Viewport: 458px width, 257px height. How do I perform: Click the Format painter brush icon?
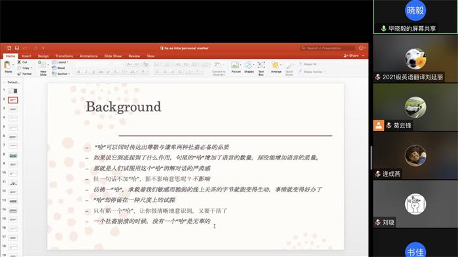19,74
